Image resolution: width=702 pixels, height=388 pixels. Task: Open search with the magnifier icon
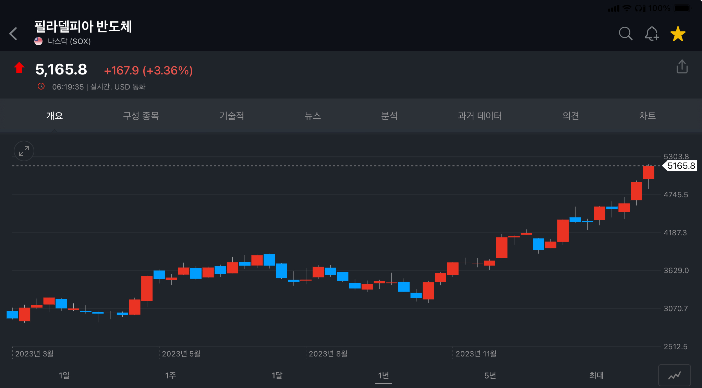coord(626,34)
